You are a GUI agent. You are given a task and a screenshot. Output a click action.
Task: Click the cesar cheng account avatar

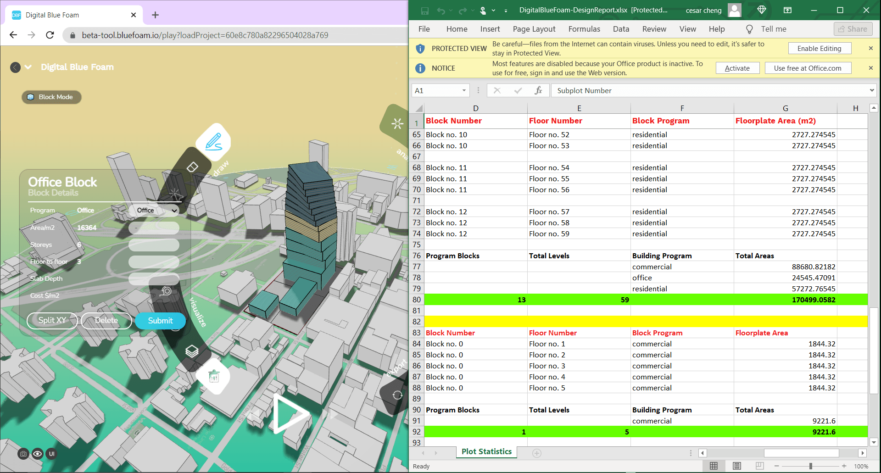(x=735, y=10)
